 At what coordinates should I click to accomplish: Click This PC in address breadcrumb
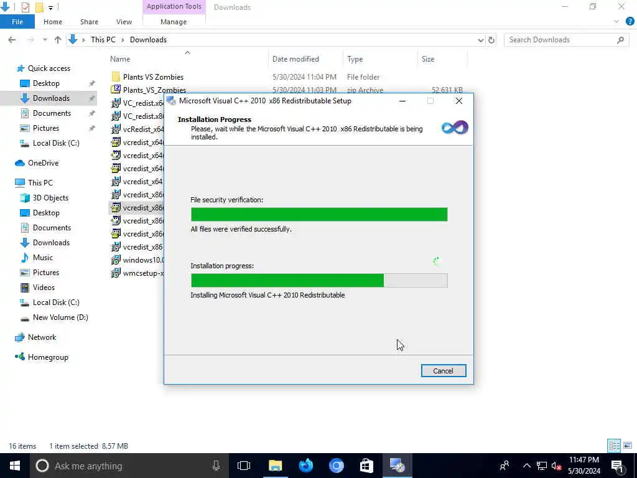point(103,40)
